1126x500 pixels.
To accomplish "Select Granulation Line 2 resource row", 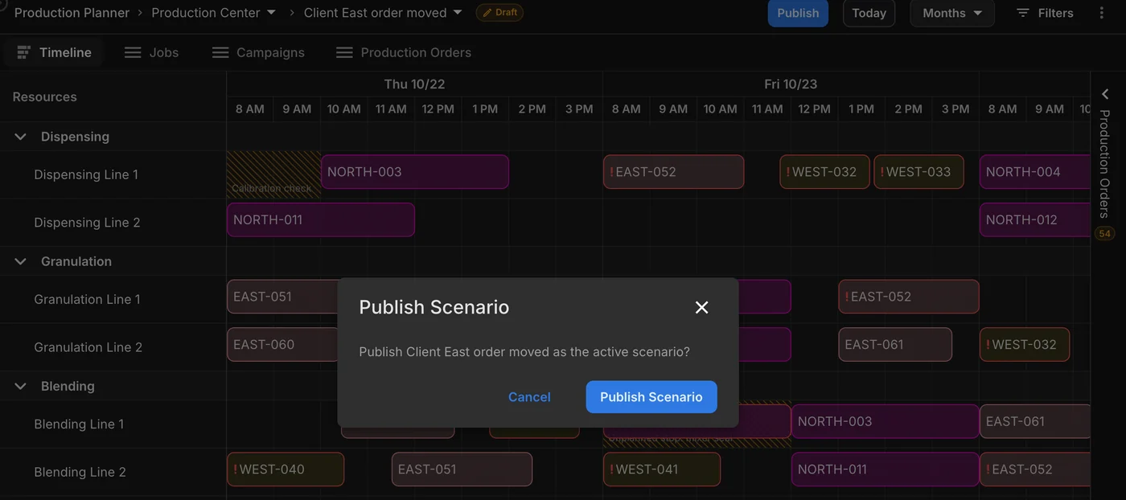I will [x=113, y=347].
